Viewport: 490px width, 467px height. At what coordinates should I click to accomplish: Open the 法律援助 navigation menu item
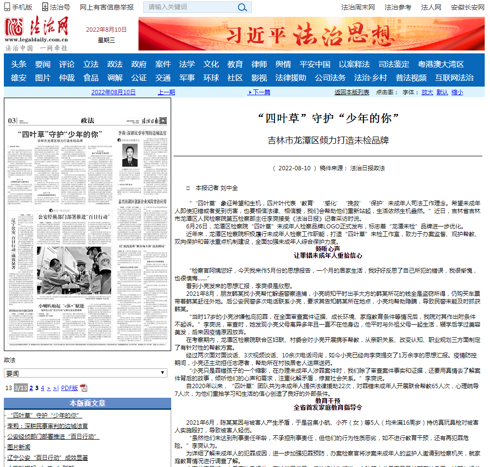coord(290,77)
